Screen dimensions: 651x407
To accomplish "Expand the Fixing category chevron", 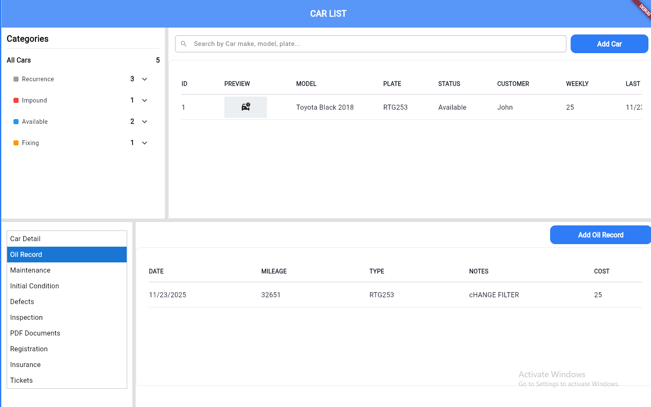I will tap(145, 143).
